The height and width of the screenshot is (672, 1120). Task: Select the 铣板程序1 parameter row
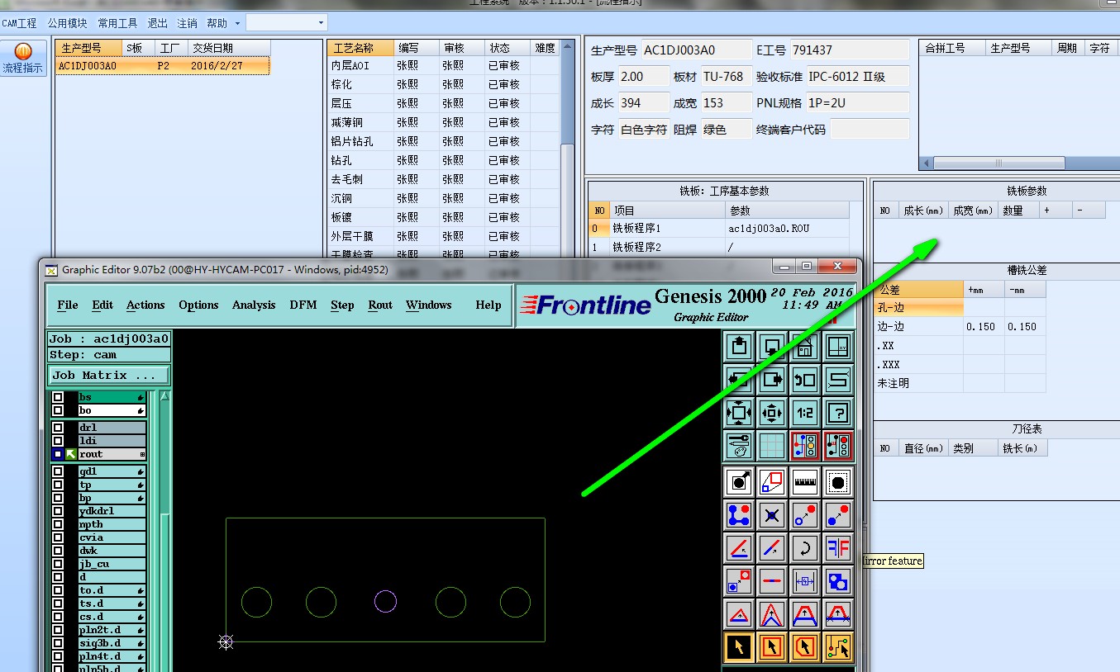point(719,228)
